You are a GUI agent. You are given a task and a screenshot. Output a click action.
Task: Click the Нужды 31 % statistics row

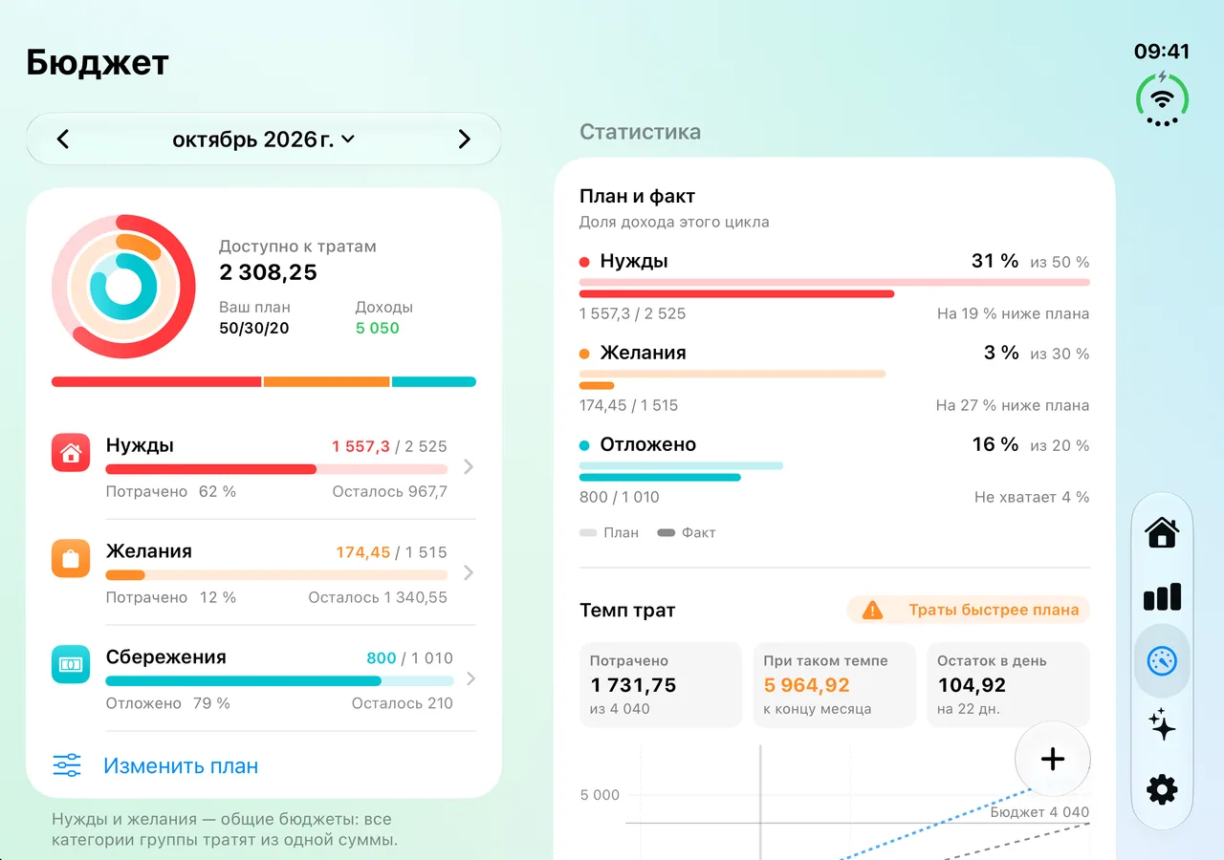tap(835, 287)
